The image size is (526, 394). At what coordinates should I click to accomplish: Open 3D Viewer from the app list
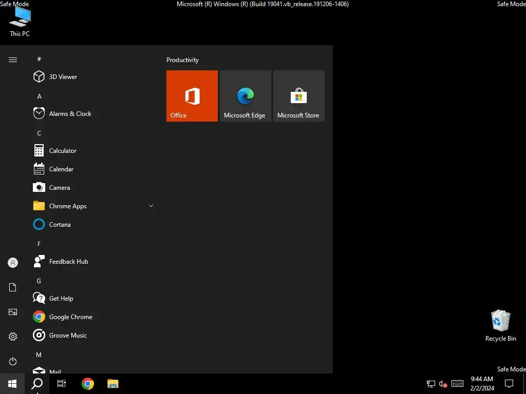(94, 77)
